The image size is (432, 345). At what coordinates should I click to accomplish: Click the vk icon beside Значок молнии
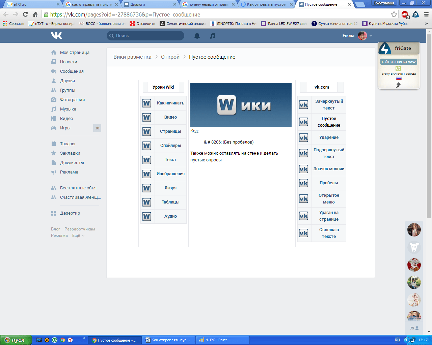(303, 169)
